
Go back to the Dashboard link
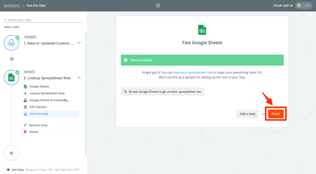11,6
